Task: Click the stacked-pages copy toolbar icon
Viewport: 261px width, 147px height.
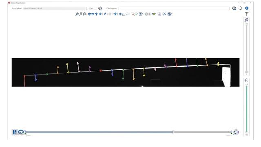Action: 159,14
